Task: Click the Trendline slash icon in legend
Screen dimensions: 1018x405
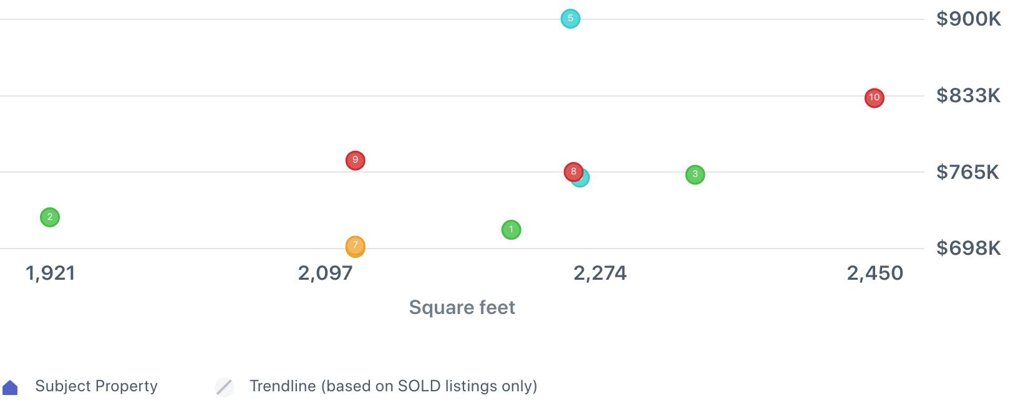Action: [x=225, y=387]
